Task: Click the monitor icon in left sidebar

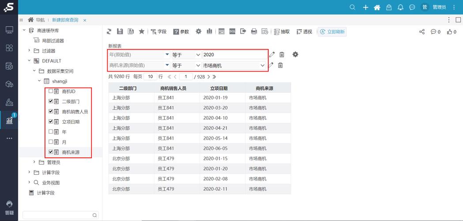Action: (x=9, y=30)
